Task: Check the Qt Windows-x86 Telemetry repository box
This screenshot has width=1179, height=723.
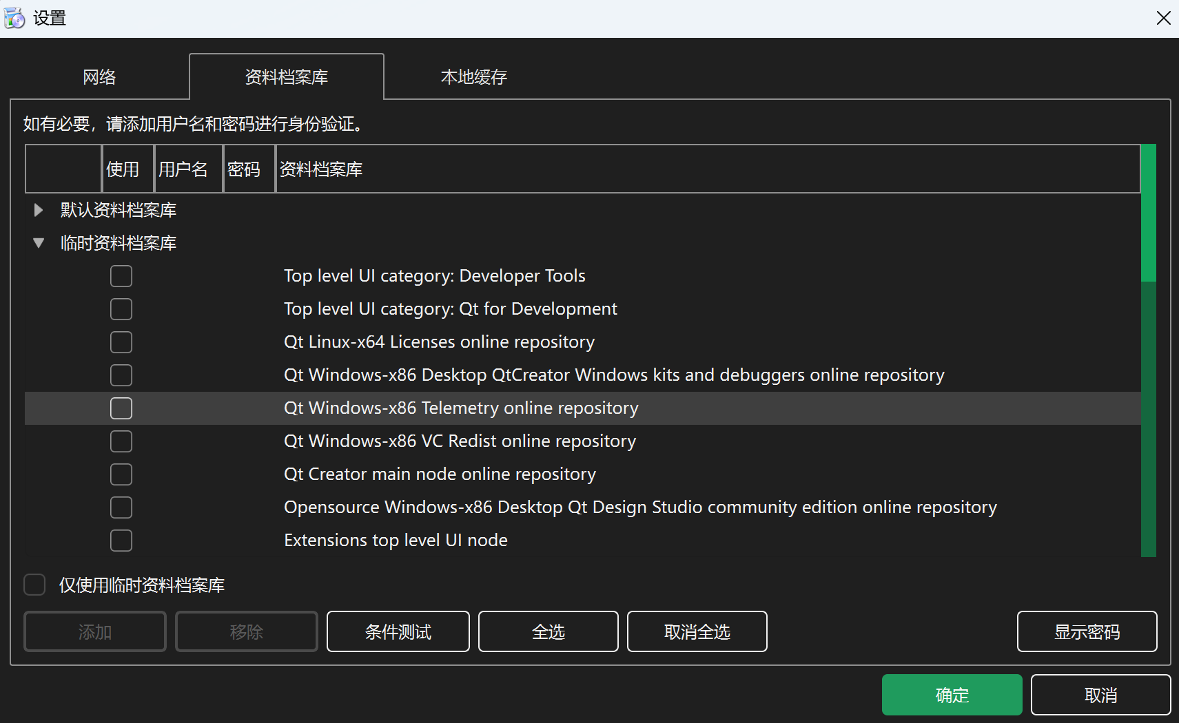Action: click(x=121, y=408)
